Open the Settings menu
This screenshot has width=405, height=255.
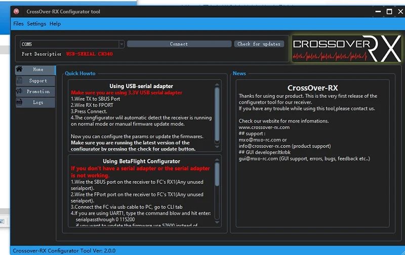point(36,24)
